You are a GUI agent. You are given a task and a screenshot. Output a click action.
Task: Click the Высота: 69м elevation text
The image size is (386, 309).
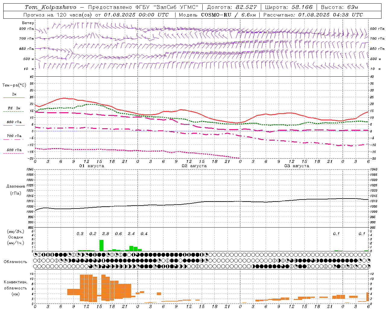click(340, 7)
